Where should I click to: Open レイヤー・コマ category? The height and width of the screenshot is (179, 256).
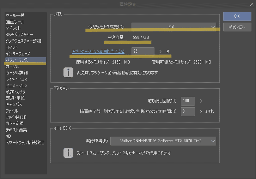click(x=17, y=79)
